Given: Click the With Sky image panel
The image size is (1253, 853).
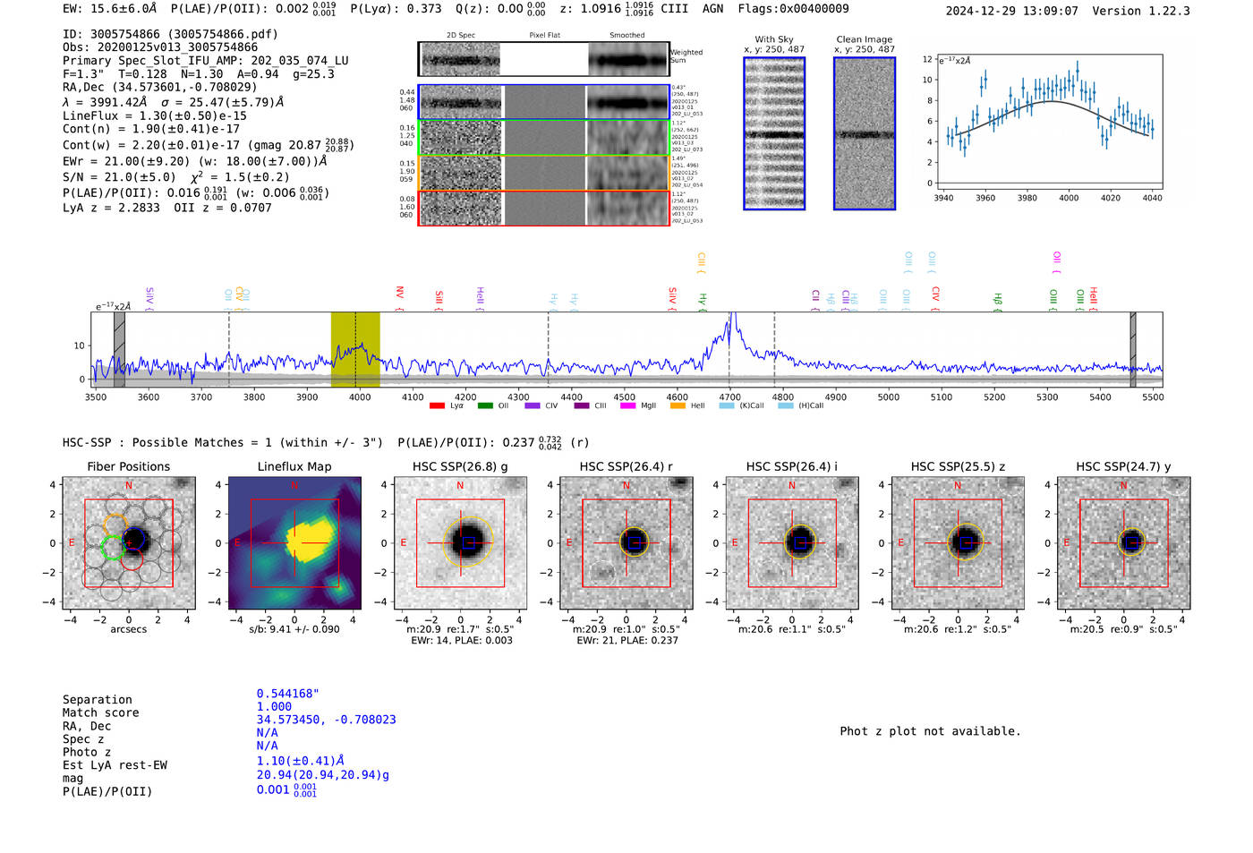Looking at the screenshot, I should tap(774, 133).
